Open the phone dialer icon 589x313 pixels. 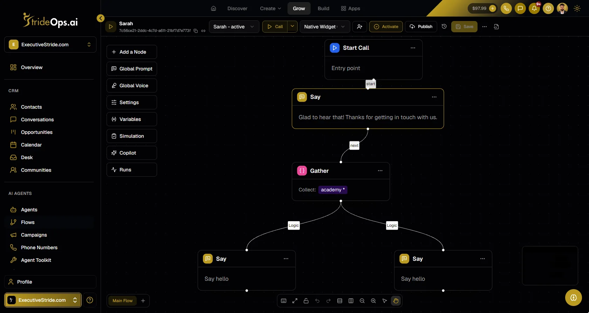point(506,8)
